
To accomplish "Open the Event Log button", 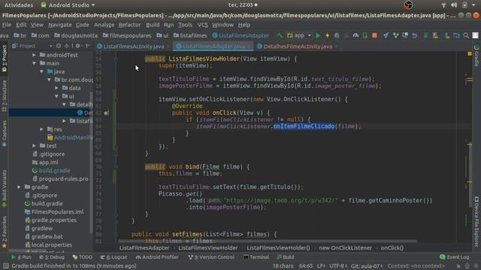I will [454, 257].
